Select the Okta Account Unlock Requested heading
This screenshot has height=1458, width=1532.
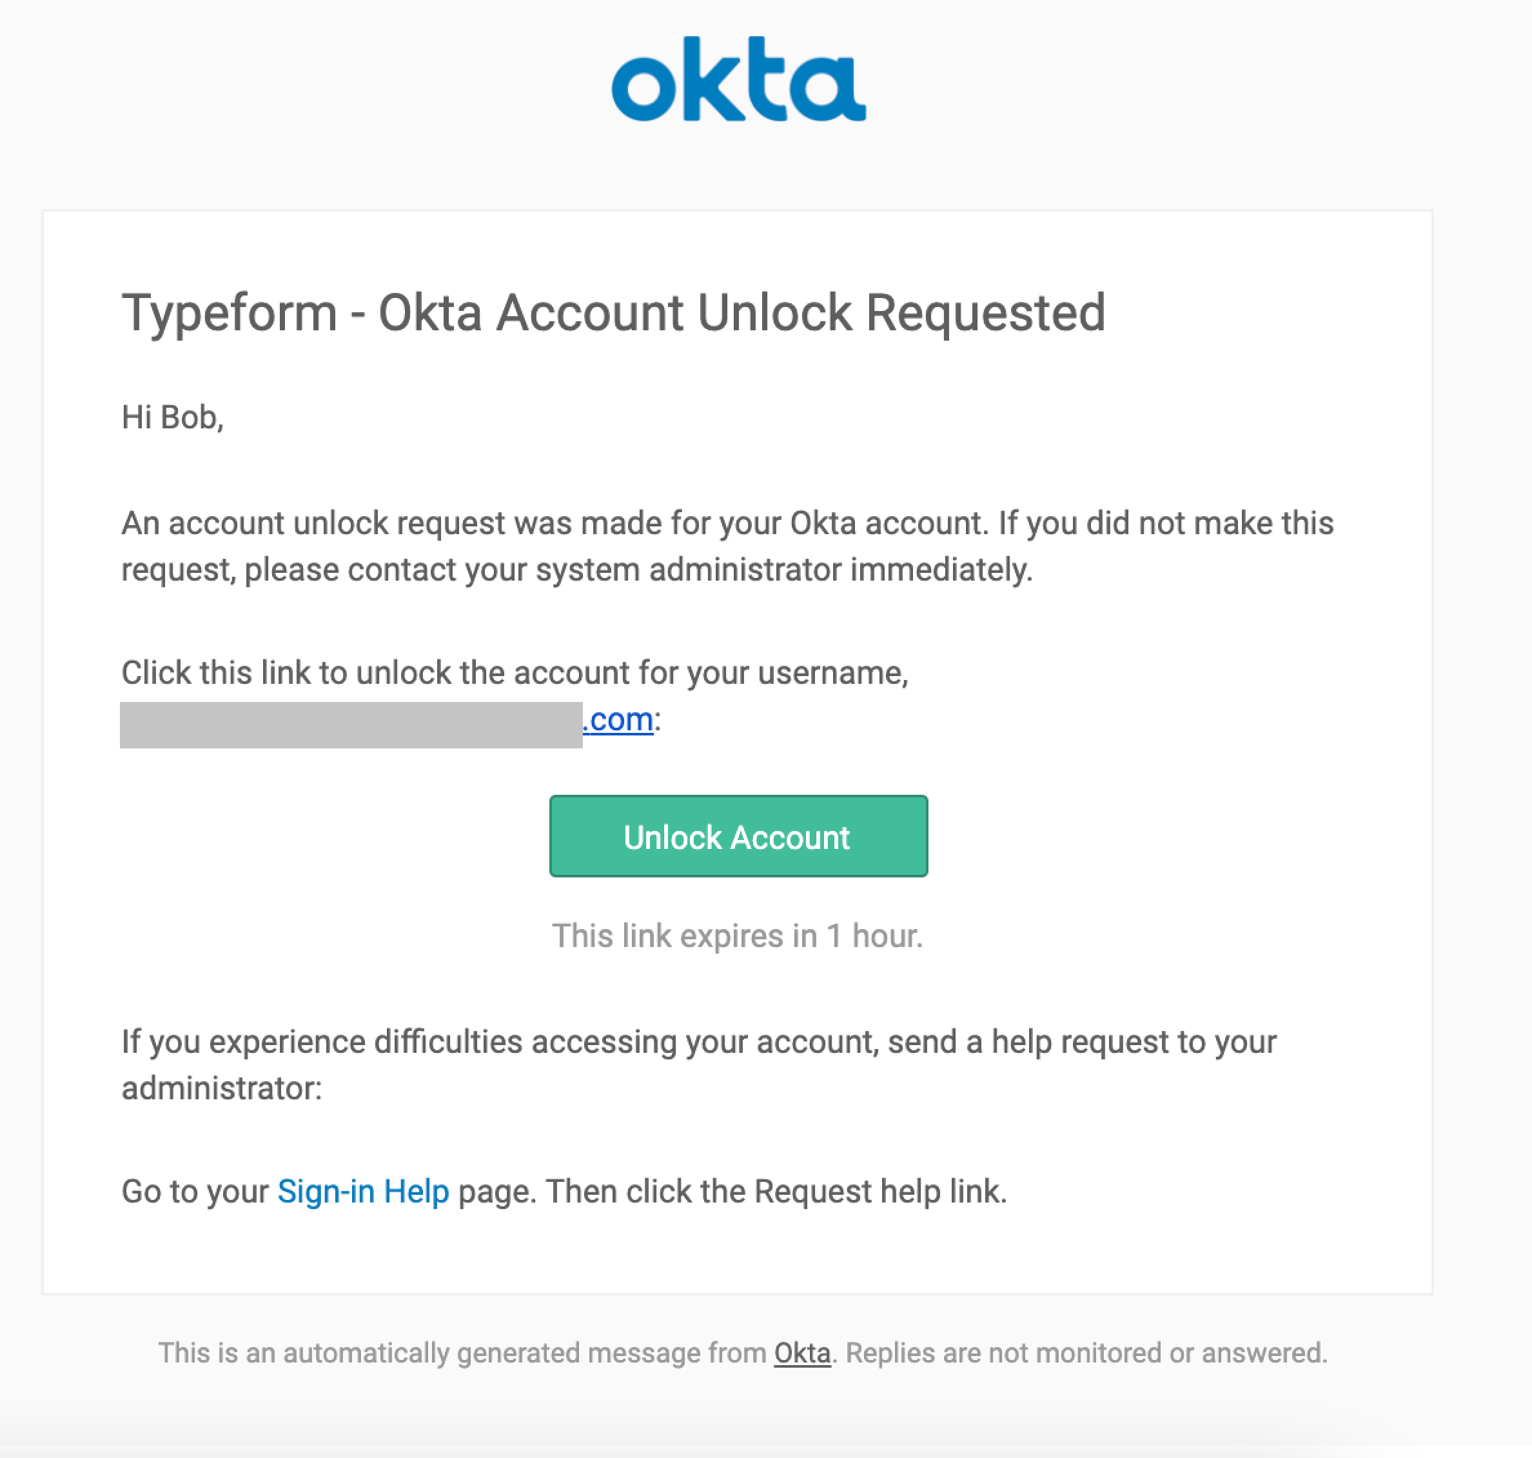click(742, 312)
